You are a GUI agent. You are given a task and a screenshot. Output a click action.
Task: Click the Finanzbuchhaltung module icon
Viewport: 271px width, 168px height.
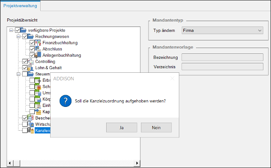(38, 43)
